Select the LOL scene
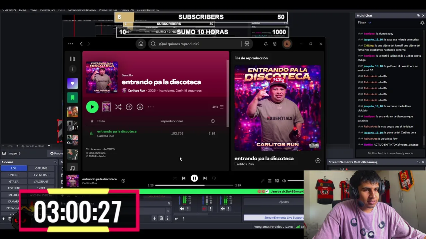Image resolution: width=426 pixels, height=239 pixels. pos(14,168)
